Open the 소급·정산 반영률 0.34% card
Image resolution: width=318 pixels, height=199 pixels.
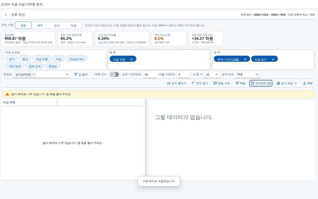pos(122,38)
